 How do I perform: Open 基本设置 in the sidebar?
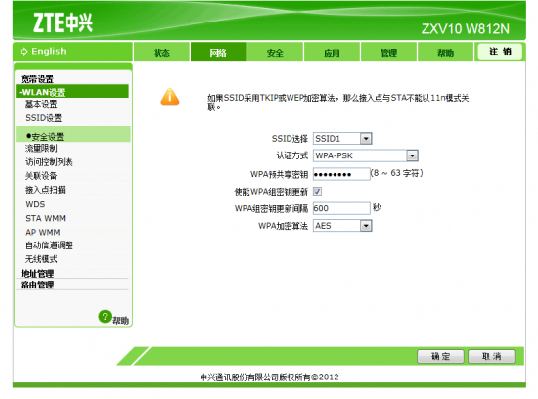(x=41, y=104)
